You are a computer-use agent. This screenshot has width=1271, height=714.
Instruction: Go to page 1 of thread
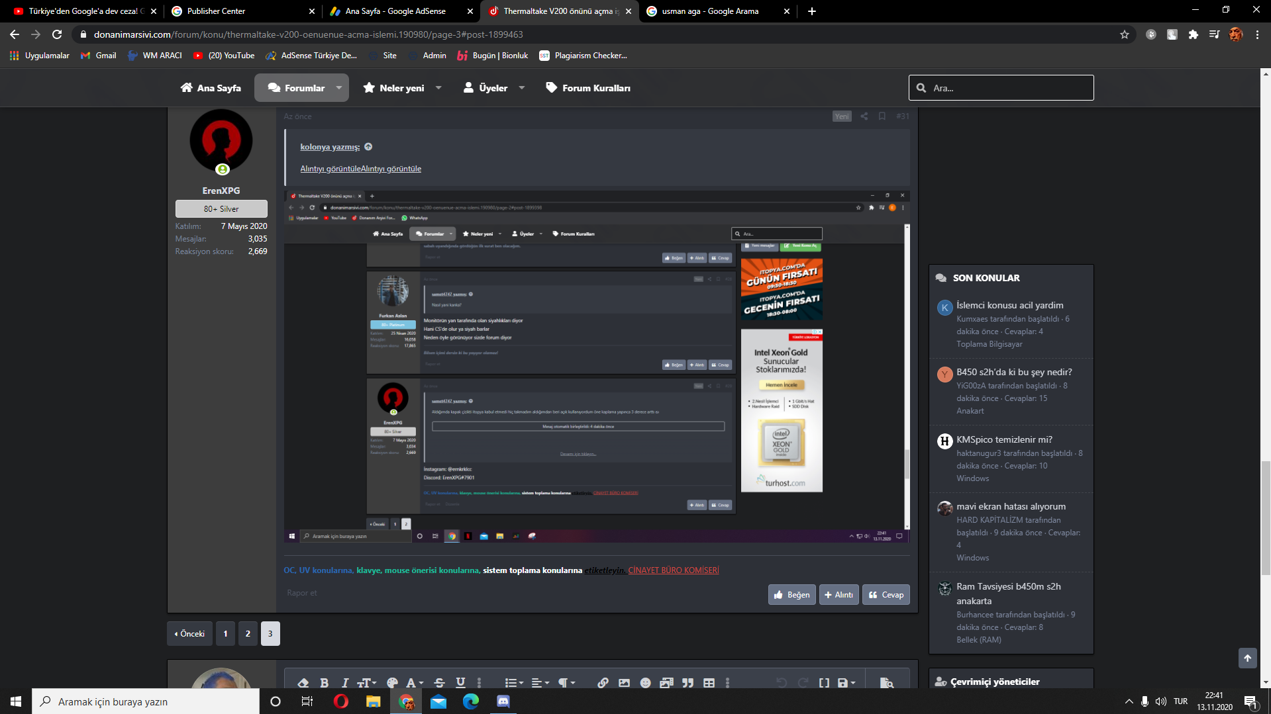[x=225, y=634]
